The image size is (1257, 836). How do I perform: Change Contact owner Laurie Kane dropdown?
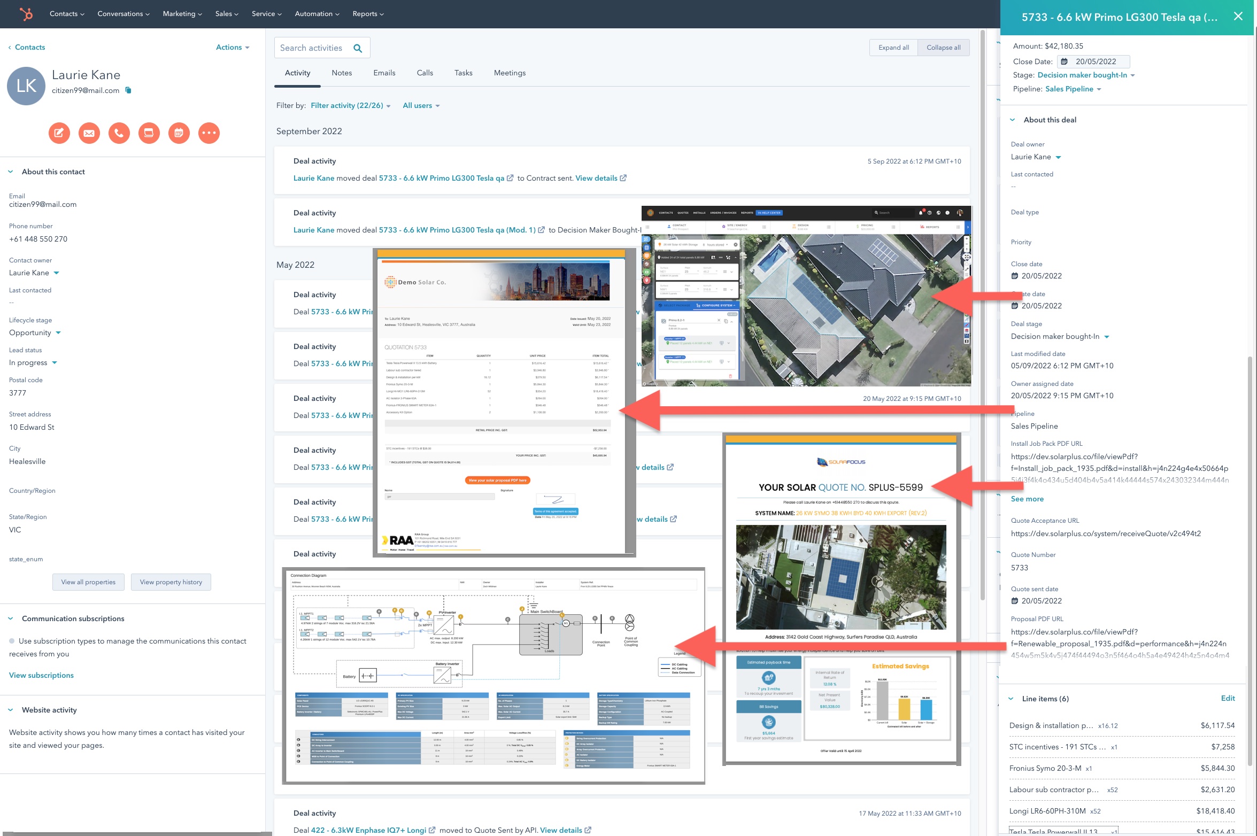click(x=34, y=273)
